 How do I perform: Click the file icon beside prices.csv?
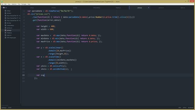[x=5, y=28]
